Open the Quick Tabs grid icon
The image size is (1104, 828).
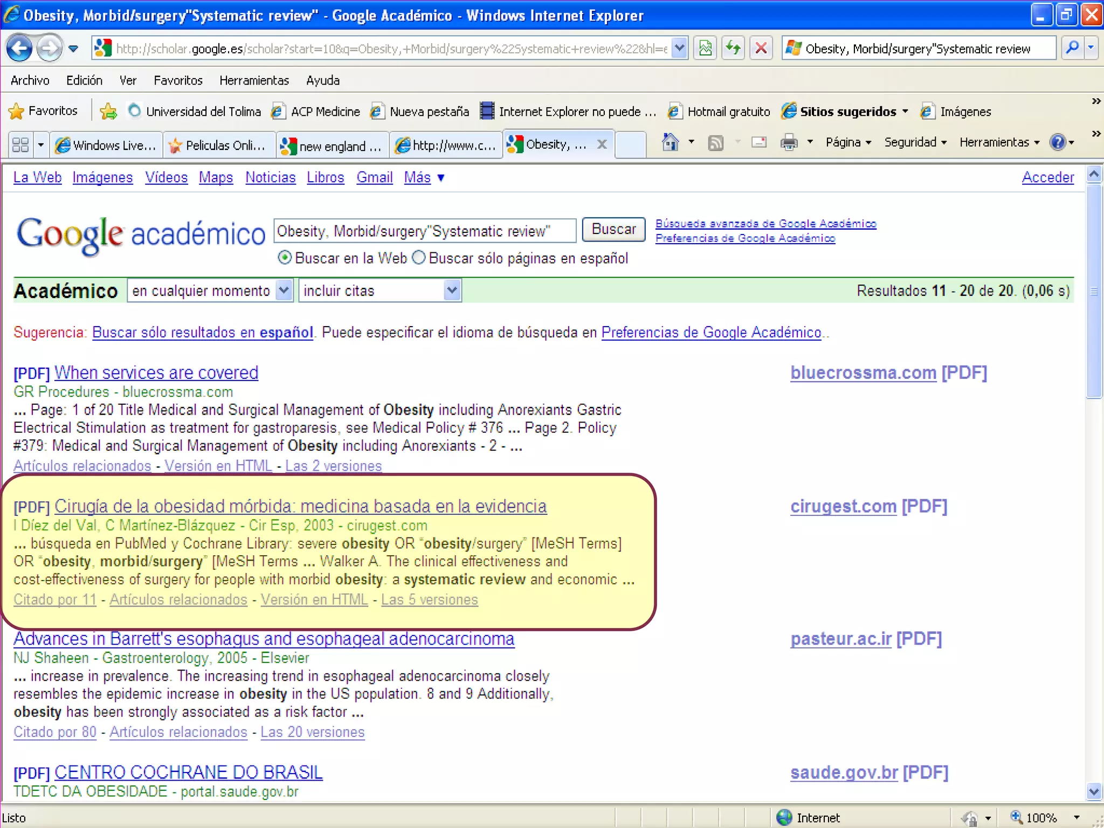(20, 144)
